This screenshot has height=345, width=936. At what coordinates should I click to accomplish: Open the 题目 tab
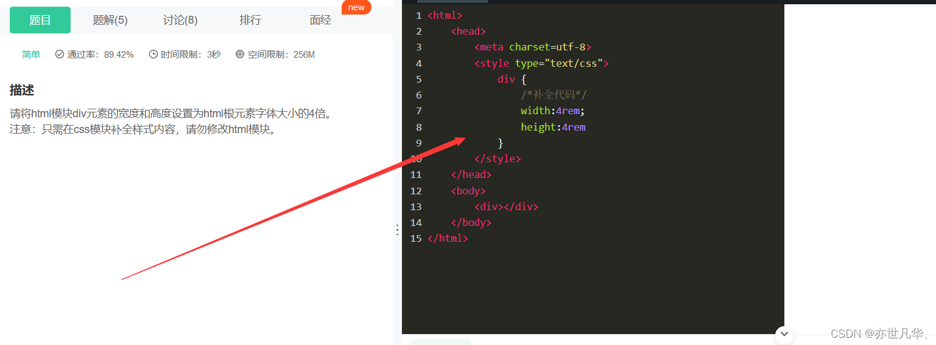tap(40, 20)
